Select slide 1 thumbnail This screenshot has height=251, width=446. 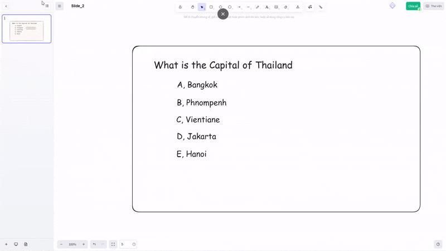[27, 29]
